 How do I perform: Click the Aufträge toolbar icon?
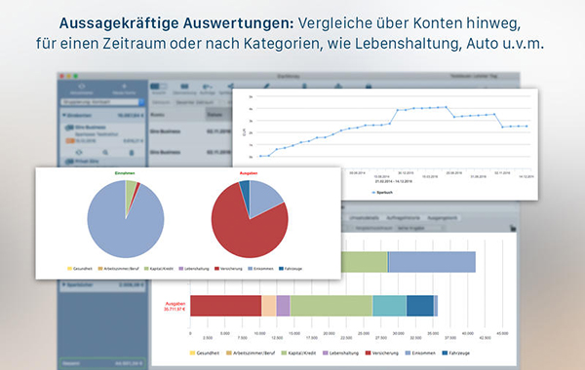pos(208,87)
